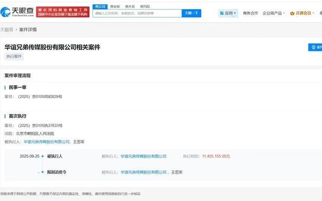Click the court name 北京市朝阳区人民法院
Image resolution: width=322 pixels, height=201 pixels.
35,133
